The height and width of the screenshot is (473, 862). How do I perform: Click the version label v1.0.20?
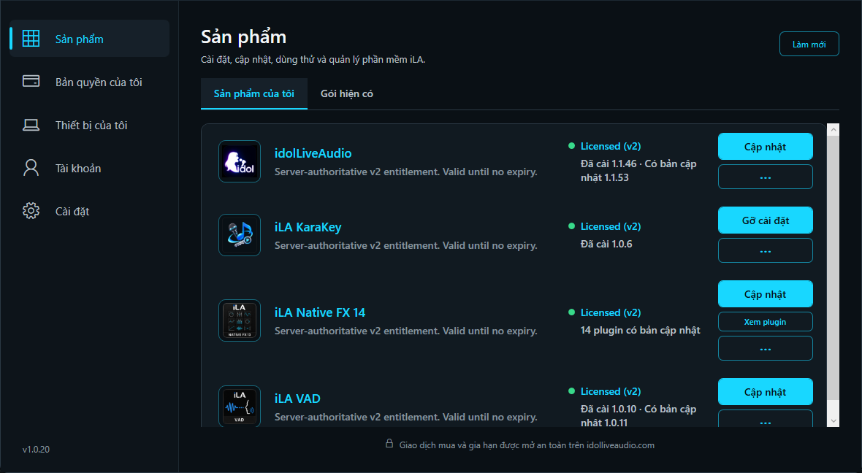pos(36,450)
